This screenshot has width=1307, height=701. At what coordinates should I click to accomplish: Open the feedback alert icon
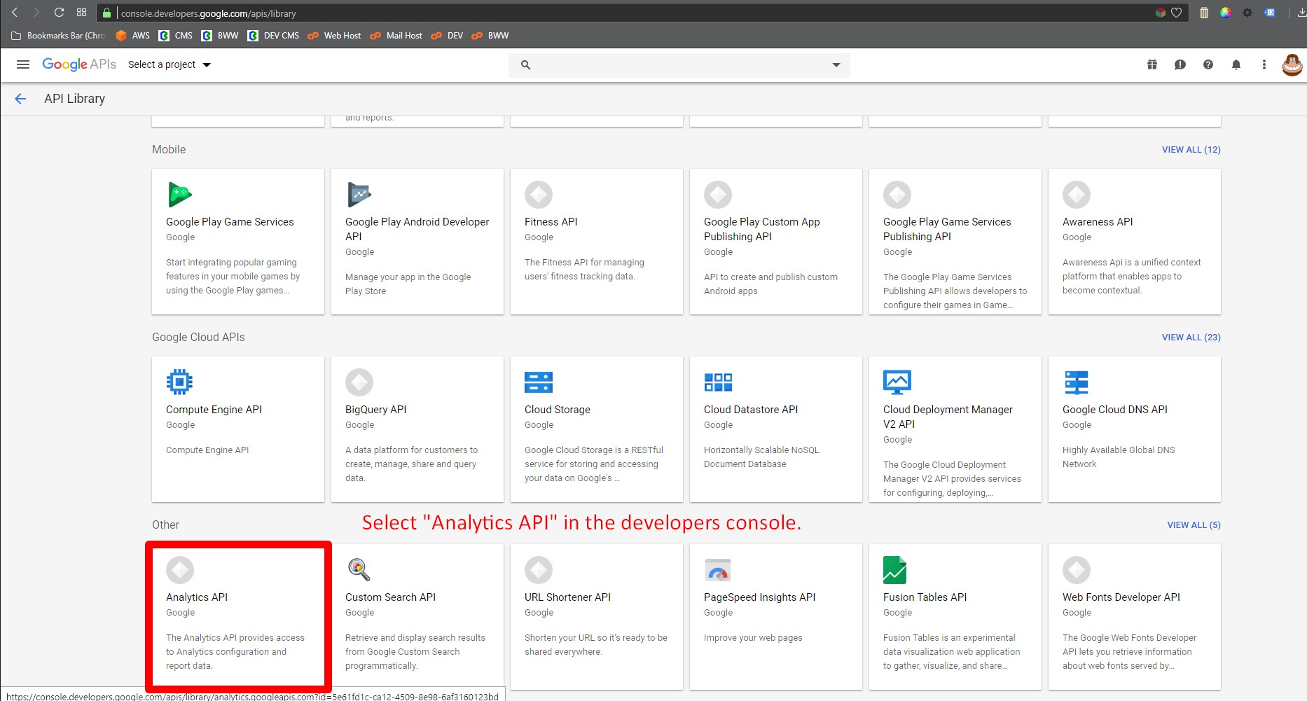click(x=1180, y=64)
